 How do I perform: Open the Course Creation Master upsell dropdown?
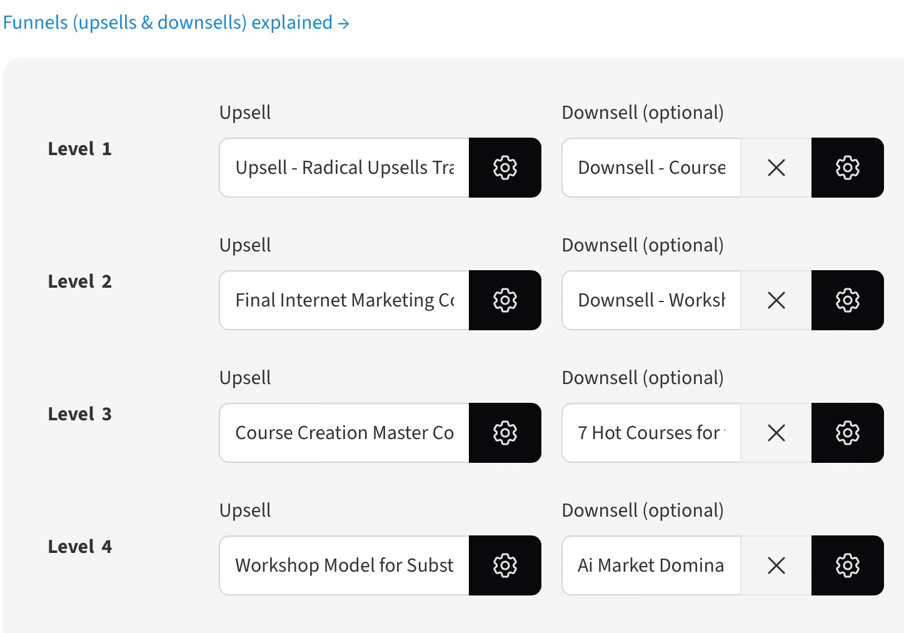(x=344, y=433)
